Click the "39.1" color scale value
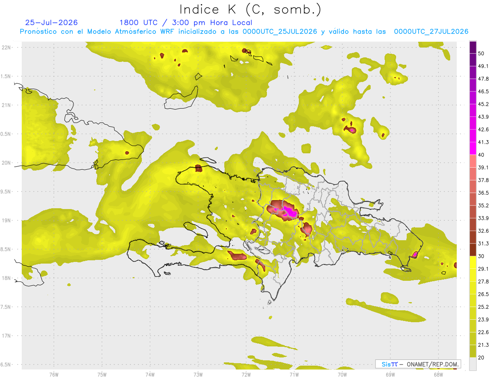492x380 pixels. (483, 168)
